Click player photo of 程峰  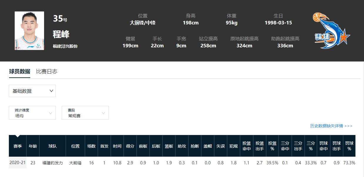(x=29, y=31)
